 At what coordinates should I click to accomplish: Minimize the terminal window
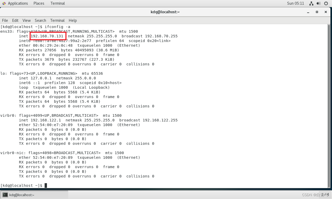pyautogui.click(x=308, y=12)
